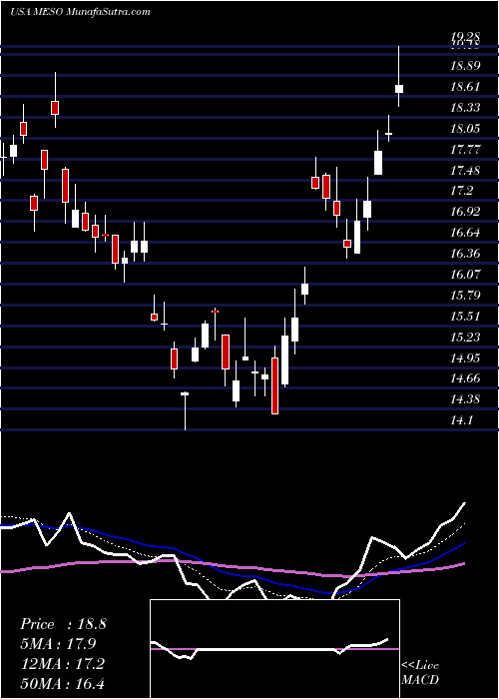
Task: Select the 16.64 price level label
Action: [x=465, y=233]
